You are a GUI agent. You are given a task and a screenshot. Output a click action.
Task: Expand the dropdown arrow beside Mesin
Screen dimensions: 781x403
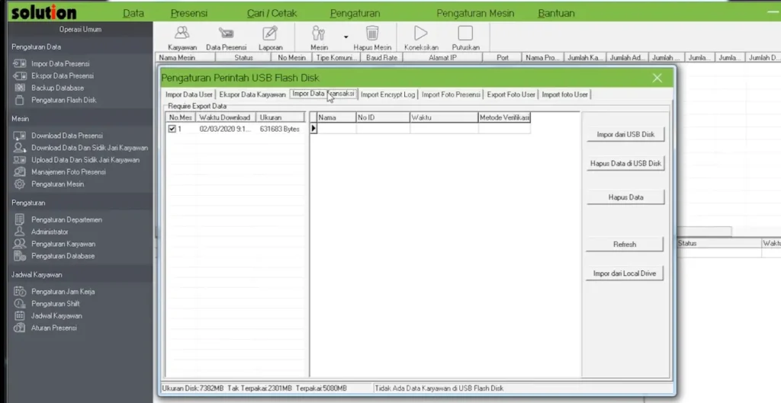346,37
